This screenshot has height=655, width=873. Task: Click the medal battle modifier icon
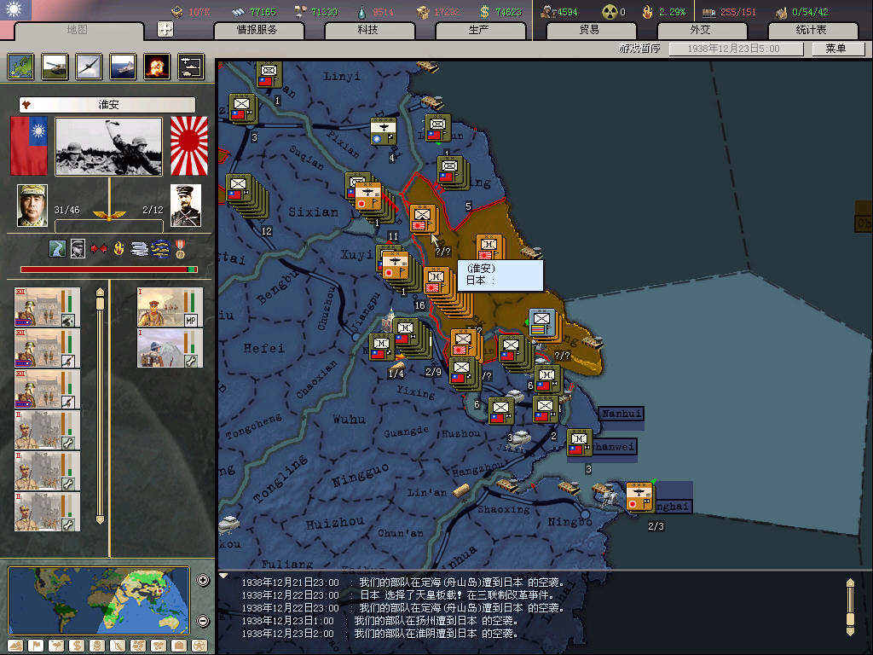point(180,248)
